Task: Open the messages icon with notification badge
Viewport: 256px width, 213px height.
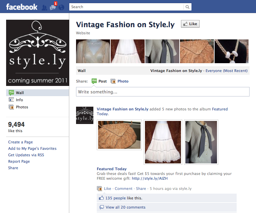Action: [x=53, y=7]
